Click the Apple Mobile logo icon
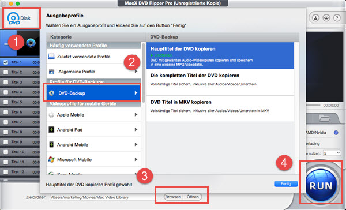Screen dimensions: 346x210 (x=51, y=115)
